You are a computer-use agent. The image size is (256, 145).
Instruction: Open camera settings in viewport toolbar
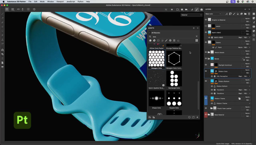point(186,10)
